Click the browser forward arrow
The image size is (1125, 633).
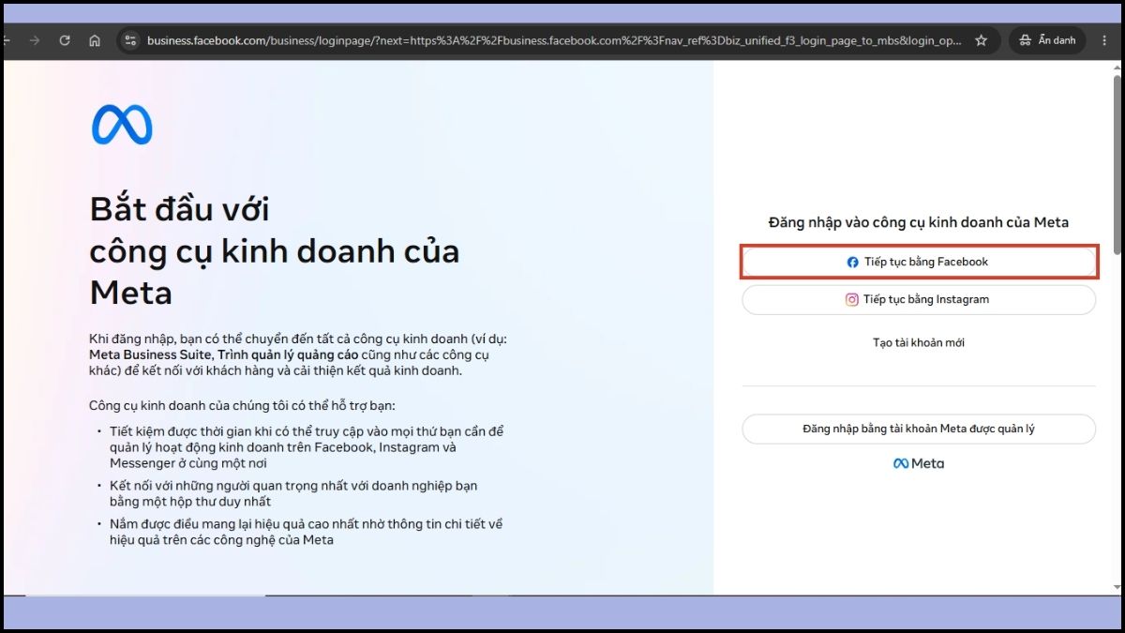coord(35,40)
